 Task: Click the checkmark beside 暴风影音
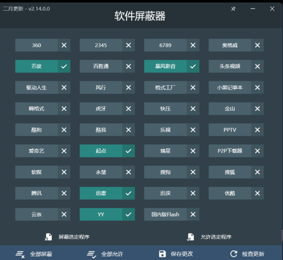pyautogui.click(x=193, y=66)
